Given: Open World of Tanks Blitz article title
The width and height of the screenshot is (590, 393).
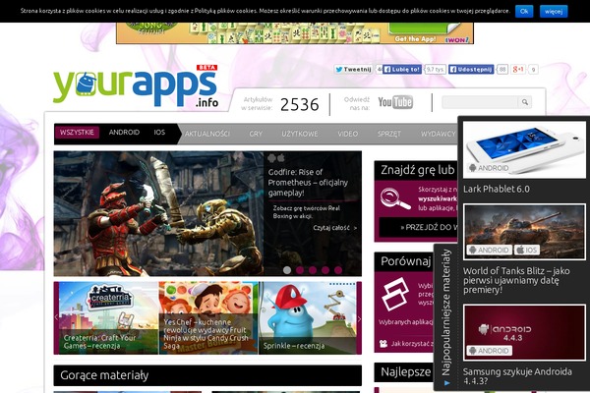Looking at the screenshot, I should click(x=516, y=280).
